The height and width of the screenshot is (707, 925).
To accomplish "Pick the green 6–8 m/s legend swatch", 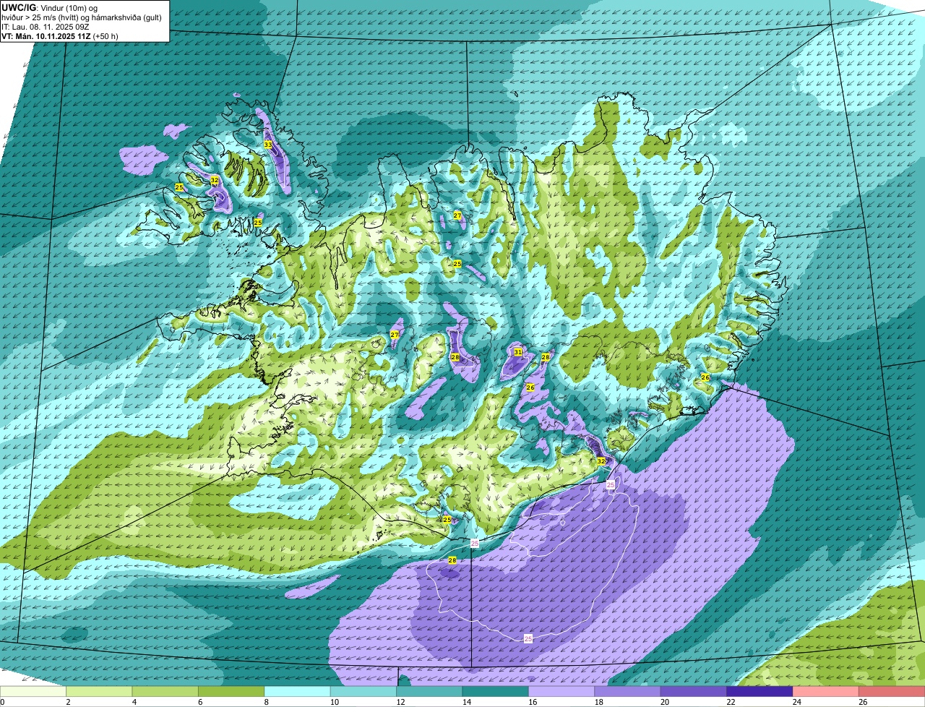I will pyautogui.click(x=231, y=692).
